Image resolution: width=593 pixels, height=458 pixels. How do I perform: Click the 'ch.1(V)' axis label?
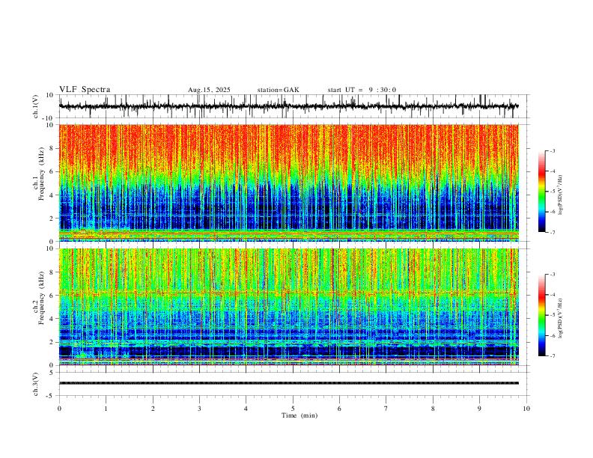(x=36, y=106)
